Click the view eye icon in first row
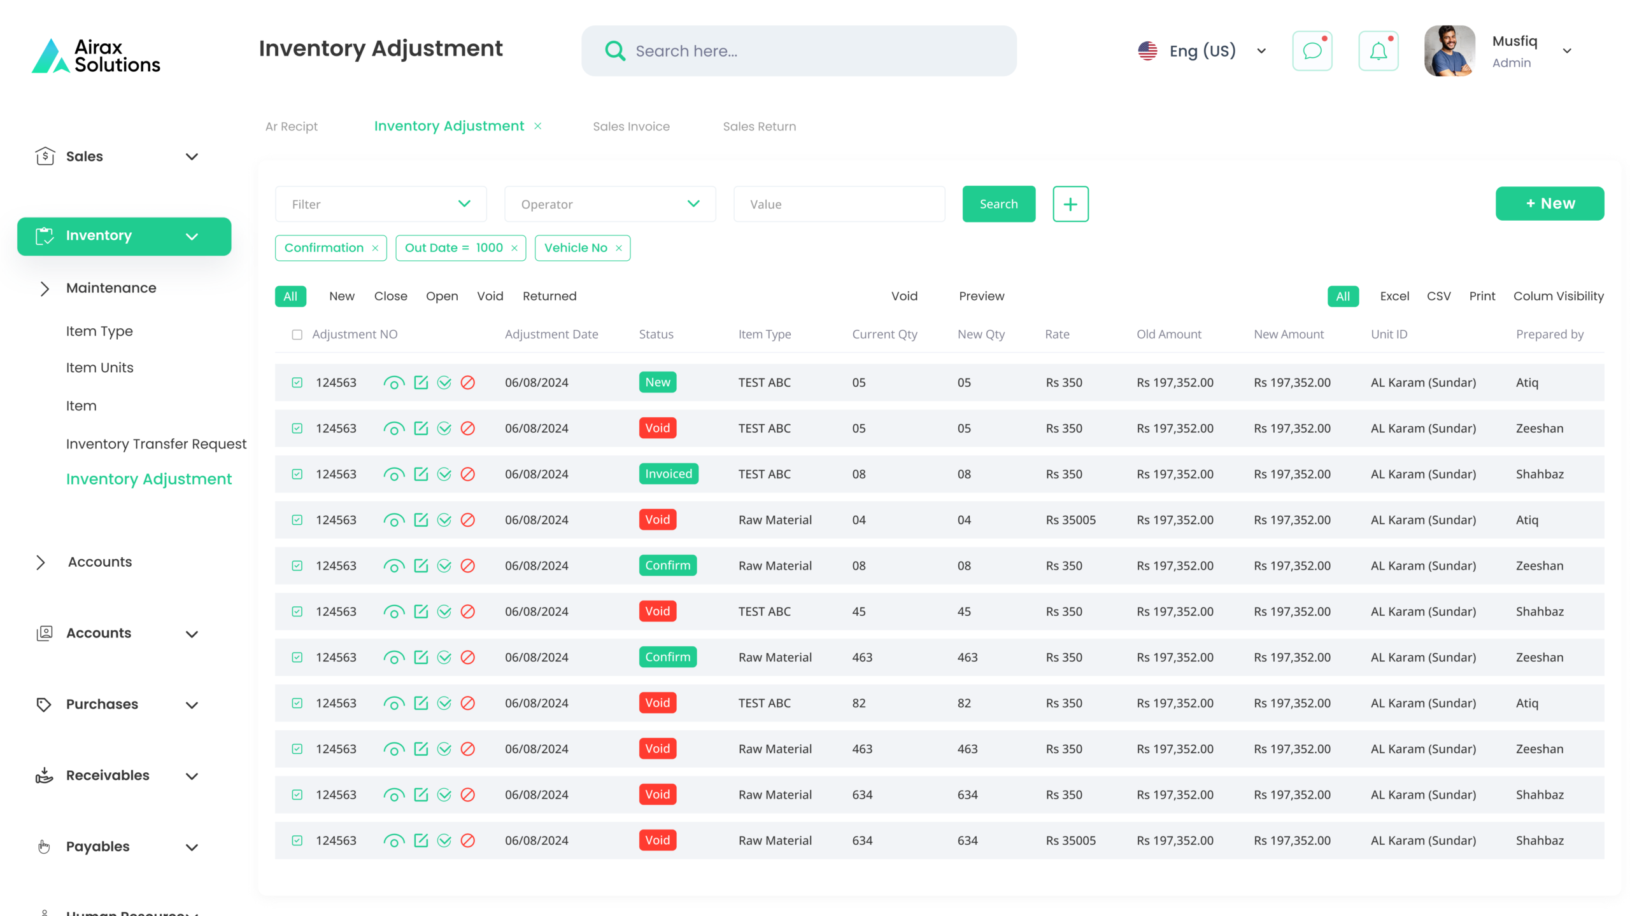 pos(393,383)
